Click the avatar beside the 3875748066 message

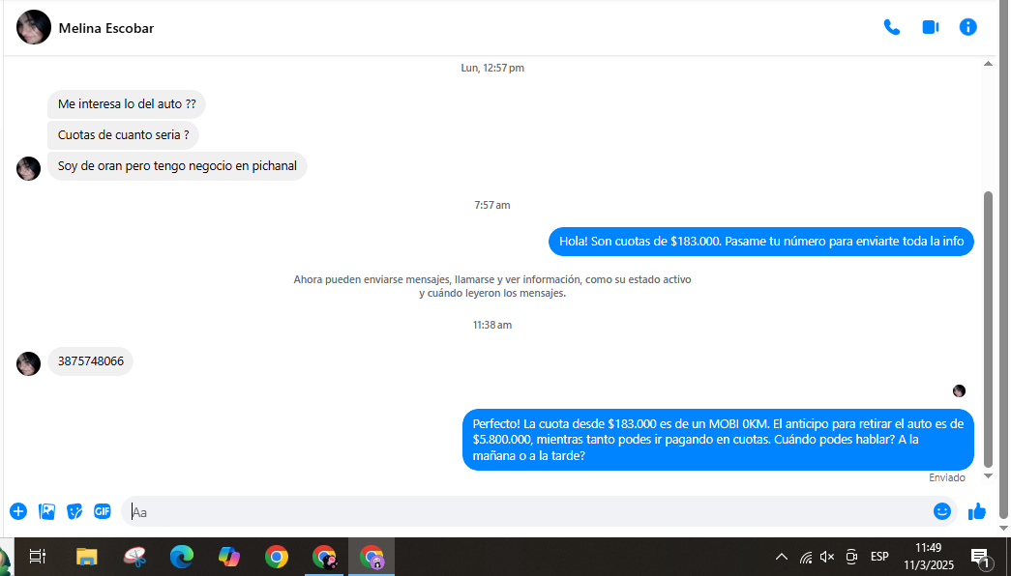tap(28, 363)
